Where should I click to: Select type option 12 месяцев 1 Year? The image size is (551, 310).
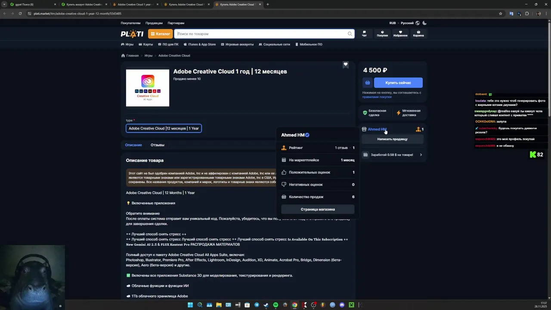pyautogui.click(x=164, y=128)
